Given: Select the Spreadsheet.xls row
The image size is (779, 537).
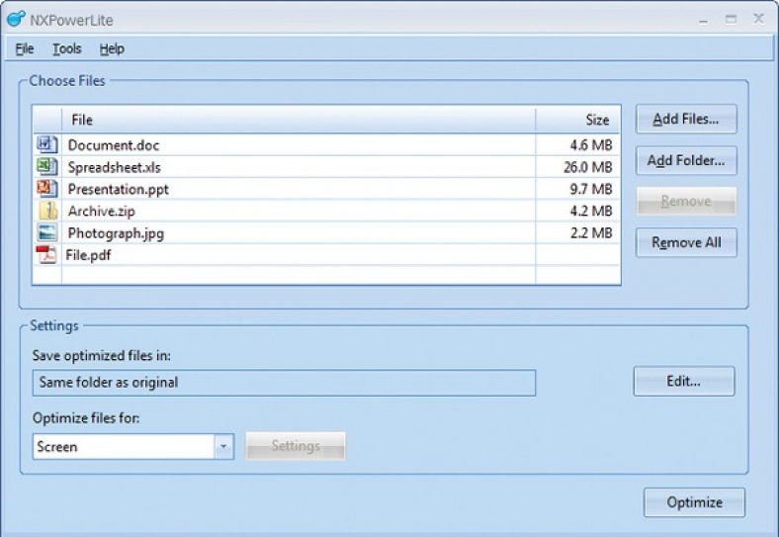Looking at the screenshot, I should pyautogui.click(x=326, y=166).
